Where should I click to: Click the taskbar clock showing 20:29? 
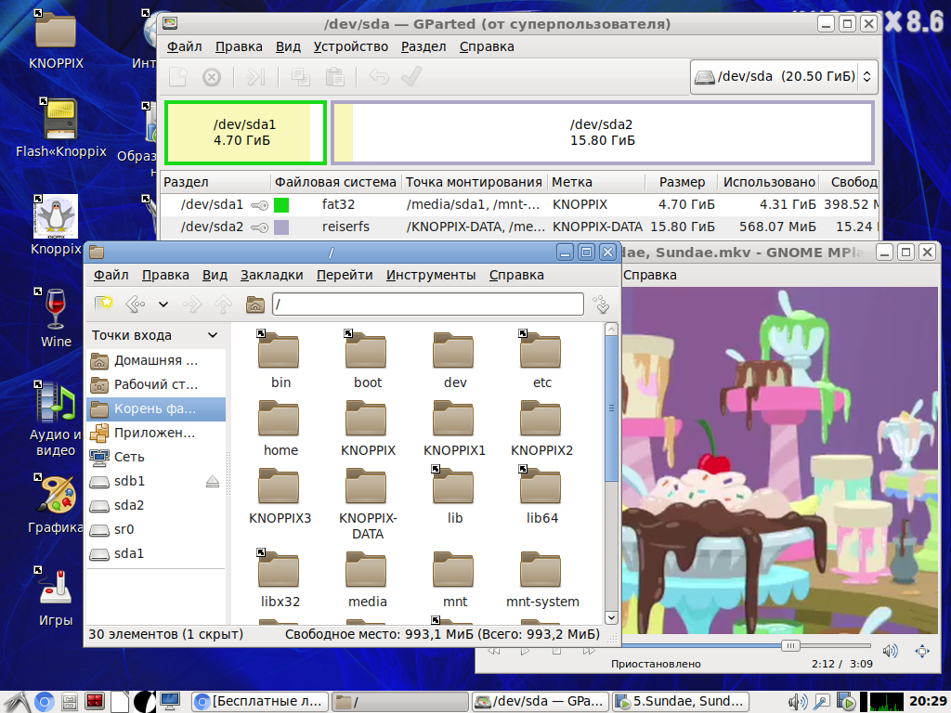coord(928,702)
